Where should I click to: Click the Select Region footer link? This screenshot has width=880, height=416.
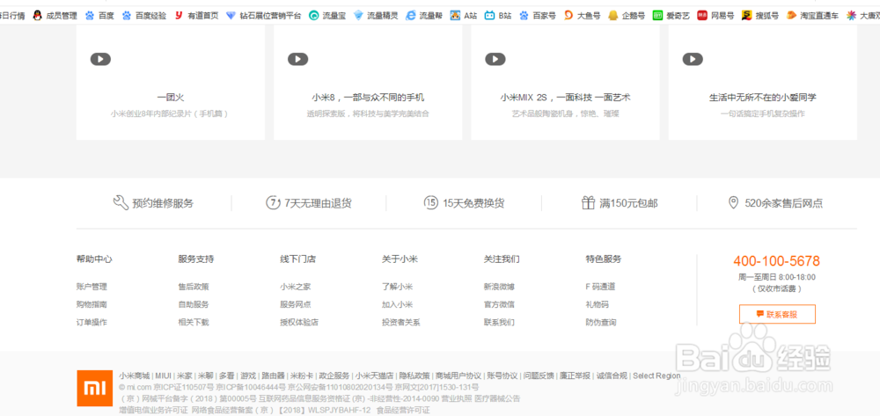click(656, 376)
